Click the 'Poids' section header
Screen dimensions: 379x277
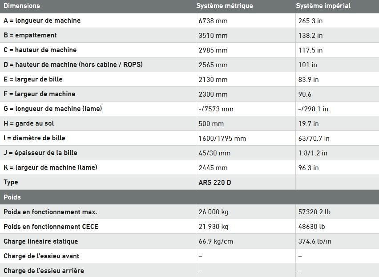[12, 197]
